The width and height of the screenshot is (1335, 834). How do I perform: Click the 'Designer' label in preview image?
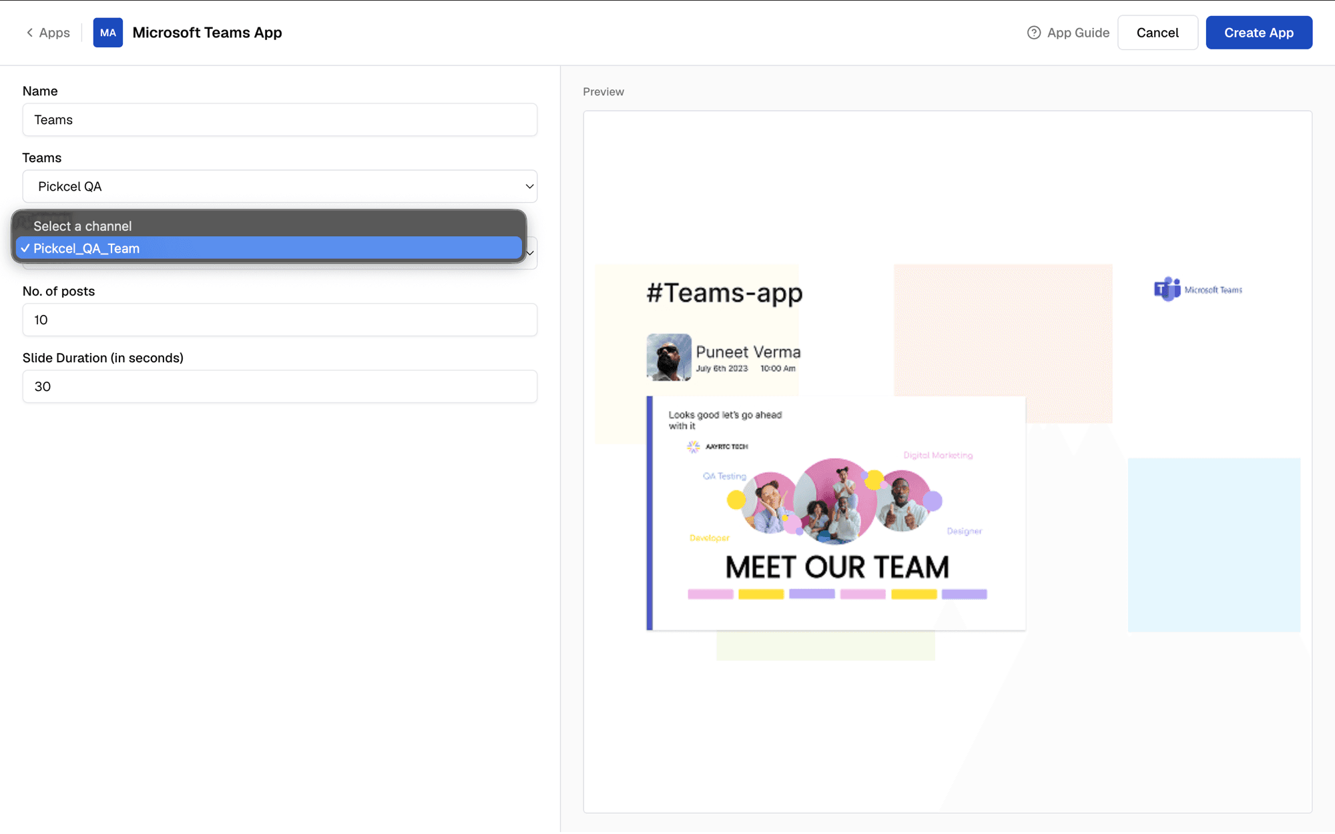click(x=965, y=531)
